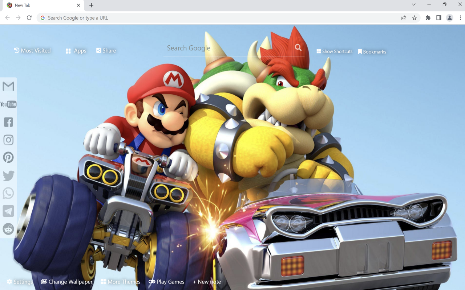
Task: Share this page icon in address bar
Action: 404,18
